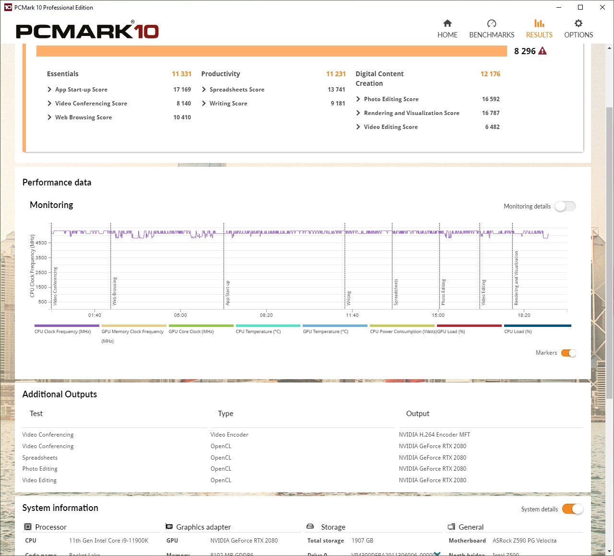The height and width of the screenshot is (556, 614).
Task: Click the Writing timeline marker
Action: point(349,298)
